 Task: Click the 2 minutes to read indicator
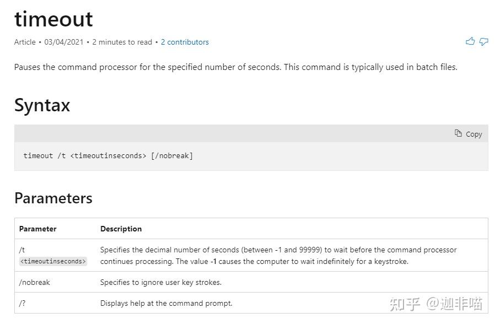pos(122,42)
